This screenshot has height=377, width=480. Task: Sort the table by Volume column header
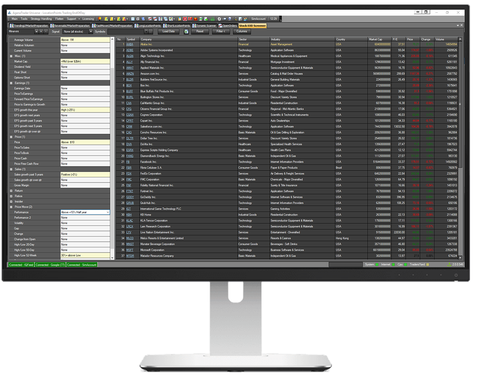coord(446,39)
